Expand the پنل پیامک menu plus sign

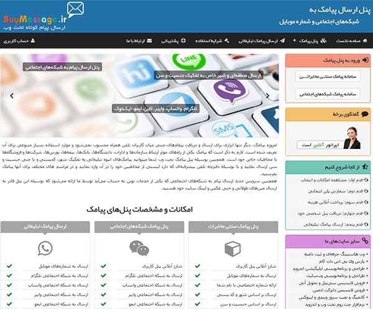(294, 40)
